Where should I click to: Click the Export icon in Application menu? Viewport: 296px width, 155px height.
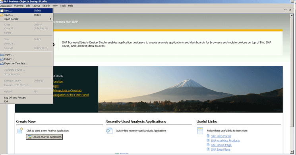[2, 59]
